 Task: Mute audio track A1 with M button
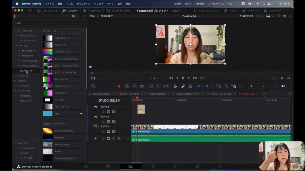(119, 139)
